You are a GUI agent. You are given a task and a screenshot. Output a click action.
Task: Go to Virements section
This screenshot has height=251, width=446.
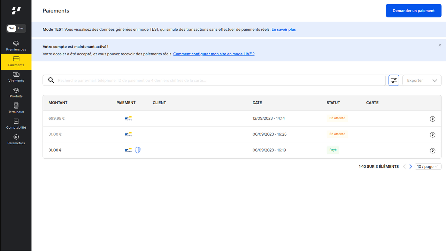16,77
